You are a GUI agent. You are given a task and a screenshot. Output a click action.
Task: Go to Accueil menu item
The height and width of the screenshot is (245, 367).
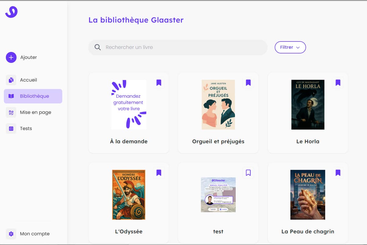pos(33,80)
